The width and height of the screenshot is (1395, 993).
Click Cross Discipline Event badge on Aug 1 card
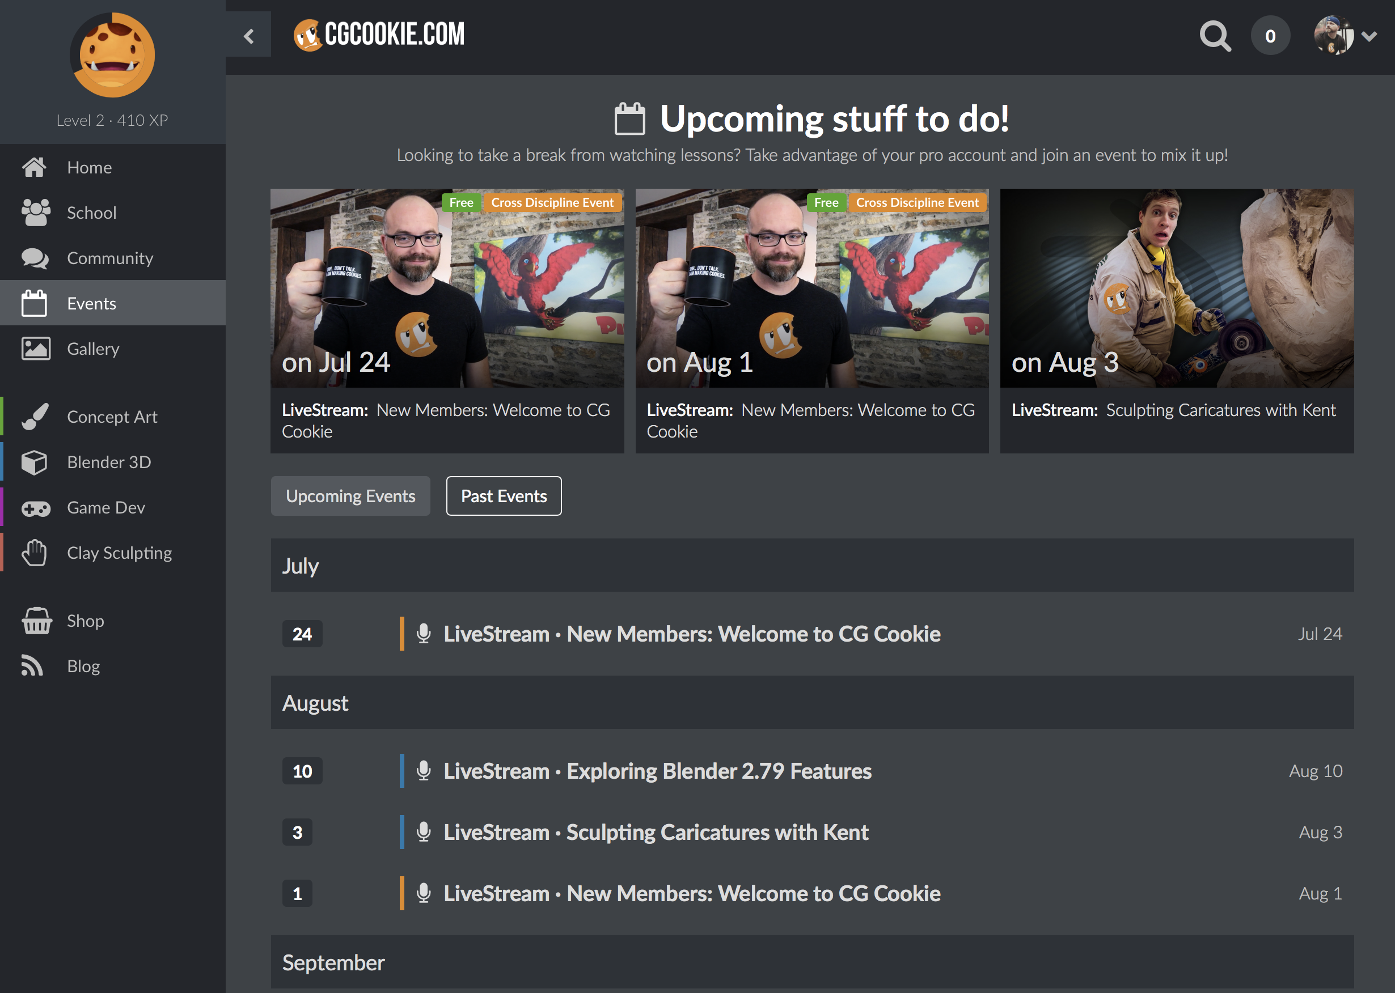917,202
